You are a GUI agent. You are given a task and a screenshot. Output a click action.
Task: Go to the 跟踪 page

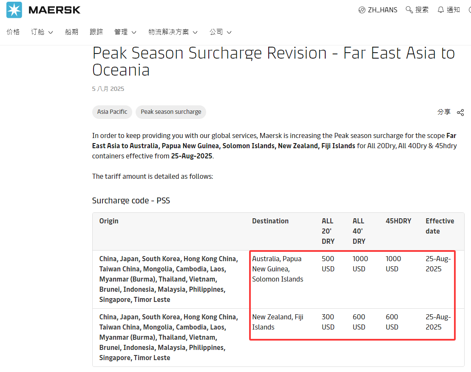(96, 32)
